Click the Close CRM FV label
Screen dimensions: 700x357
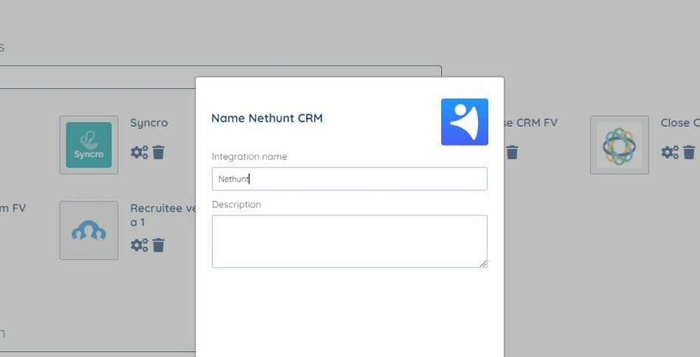531,122
